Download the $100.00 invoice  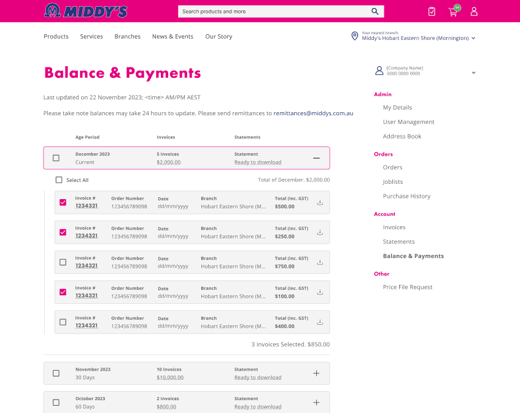click(x=320, y=292)
